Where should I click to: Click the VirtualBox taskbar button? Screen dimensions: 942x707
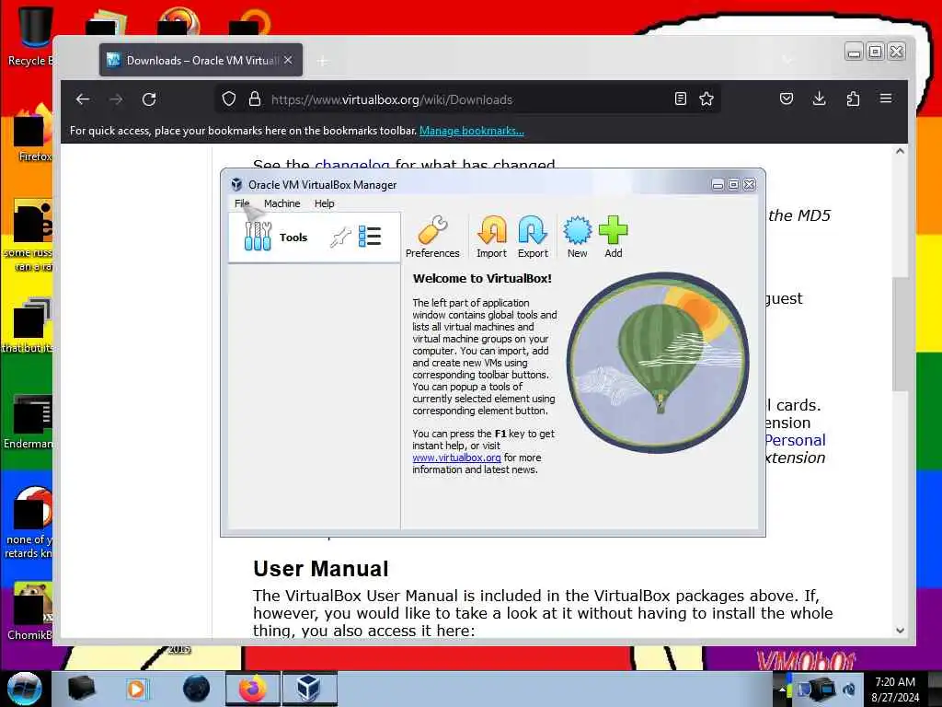click(309, 689)
